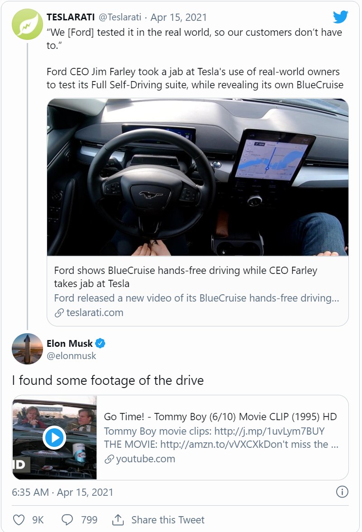The image size is (362, 532).
Task: Click the 6:35 AM Apr 15, 2021 timestamp
Action: coord(63,492)
